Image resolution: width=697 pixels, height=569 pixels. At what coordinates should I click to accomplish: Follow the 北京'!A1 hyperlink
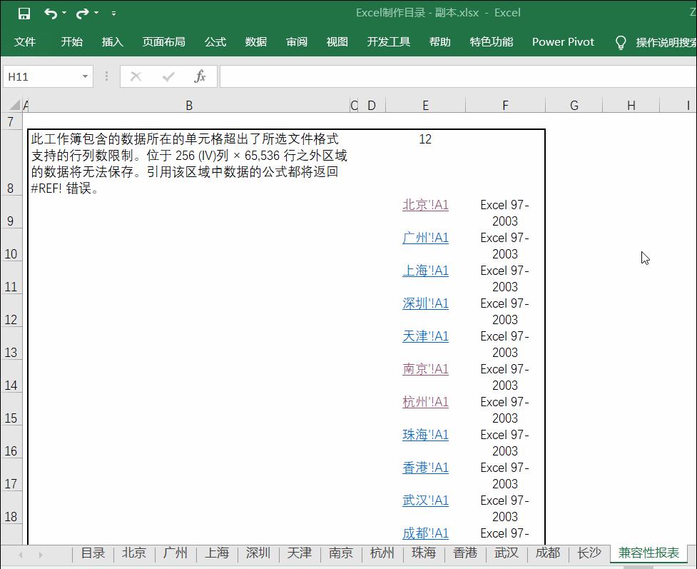pos(425,205)
